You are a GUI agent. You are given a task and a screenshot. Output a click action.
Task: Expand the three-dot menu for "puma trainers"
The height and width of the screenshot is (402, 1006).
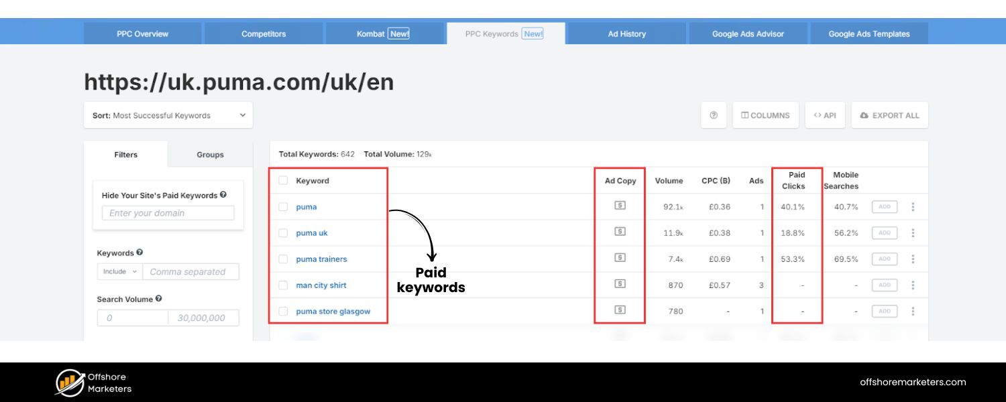[x=913, y=259]
